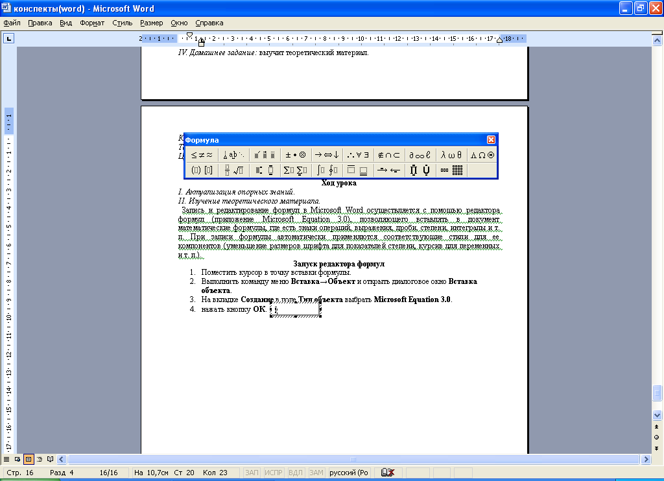The width and height of the screenshot is (664, 481).
Task: Open the underbar and overbar templates palette
Action: tap(359, 170)
